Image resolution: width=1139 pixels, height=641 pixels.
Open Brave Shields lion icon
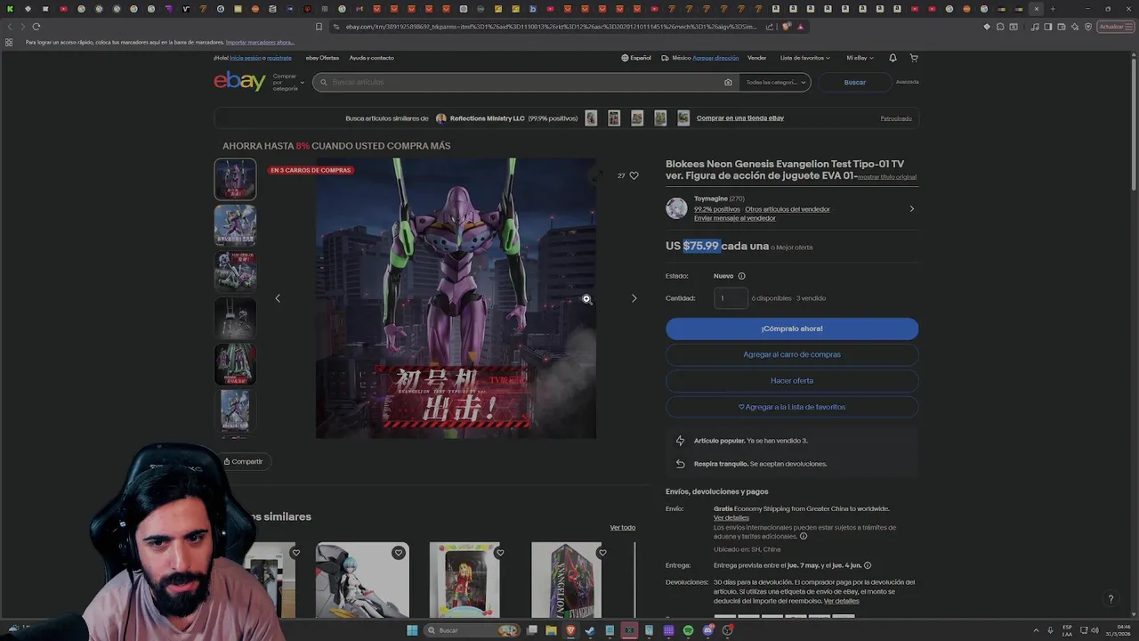(787, 27)
